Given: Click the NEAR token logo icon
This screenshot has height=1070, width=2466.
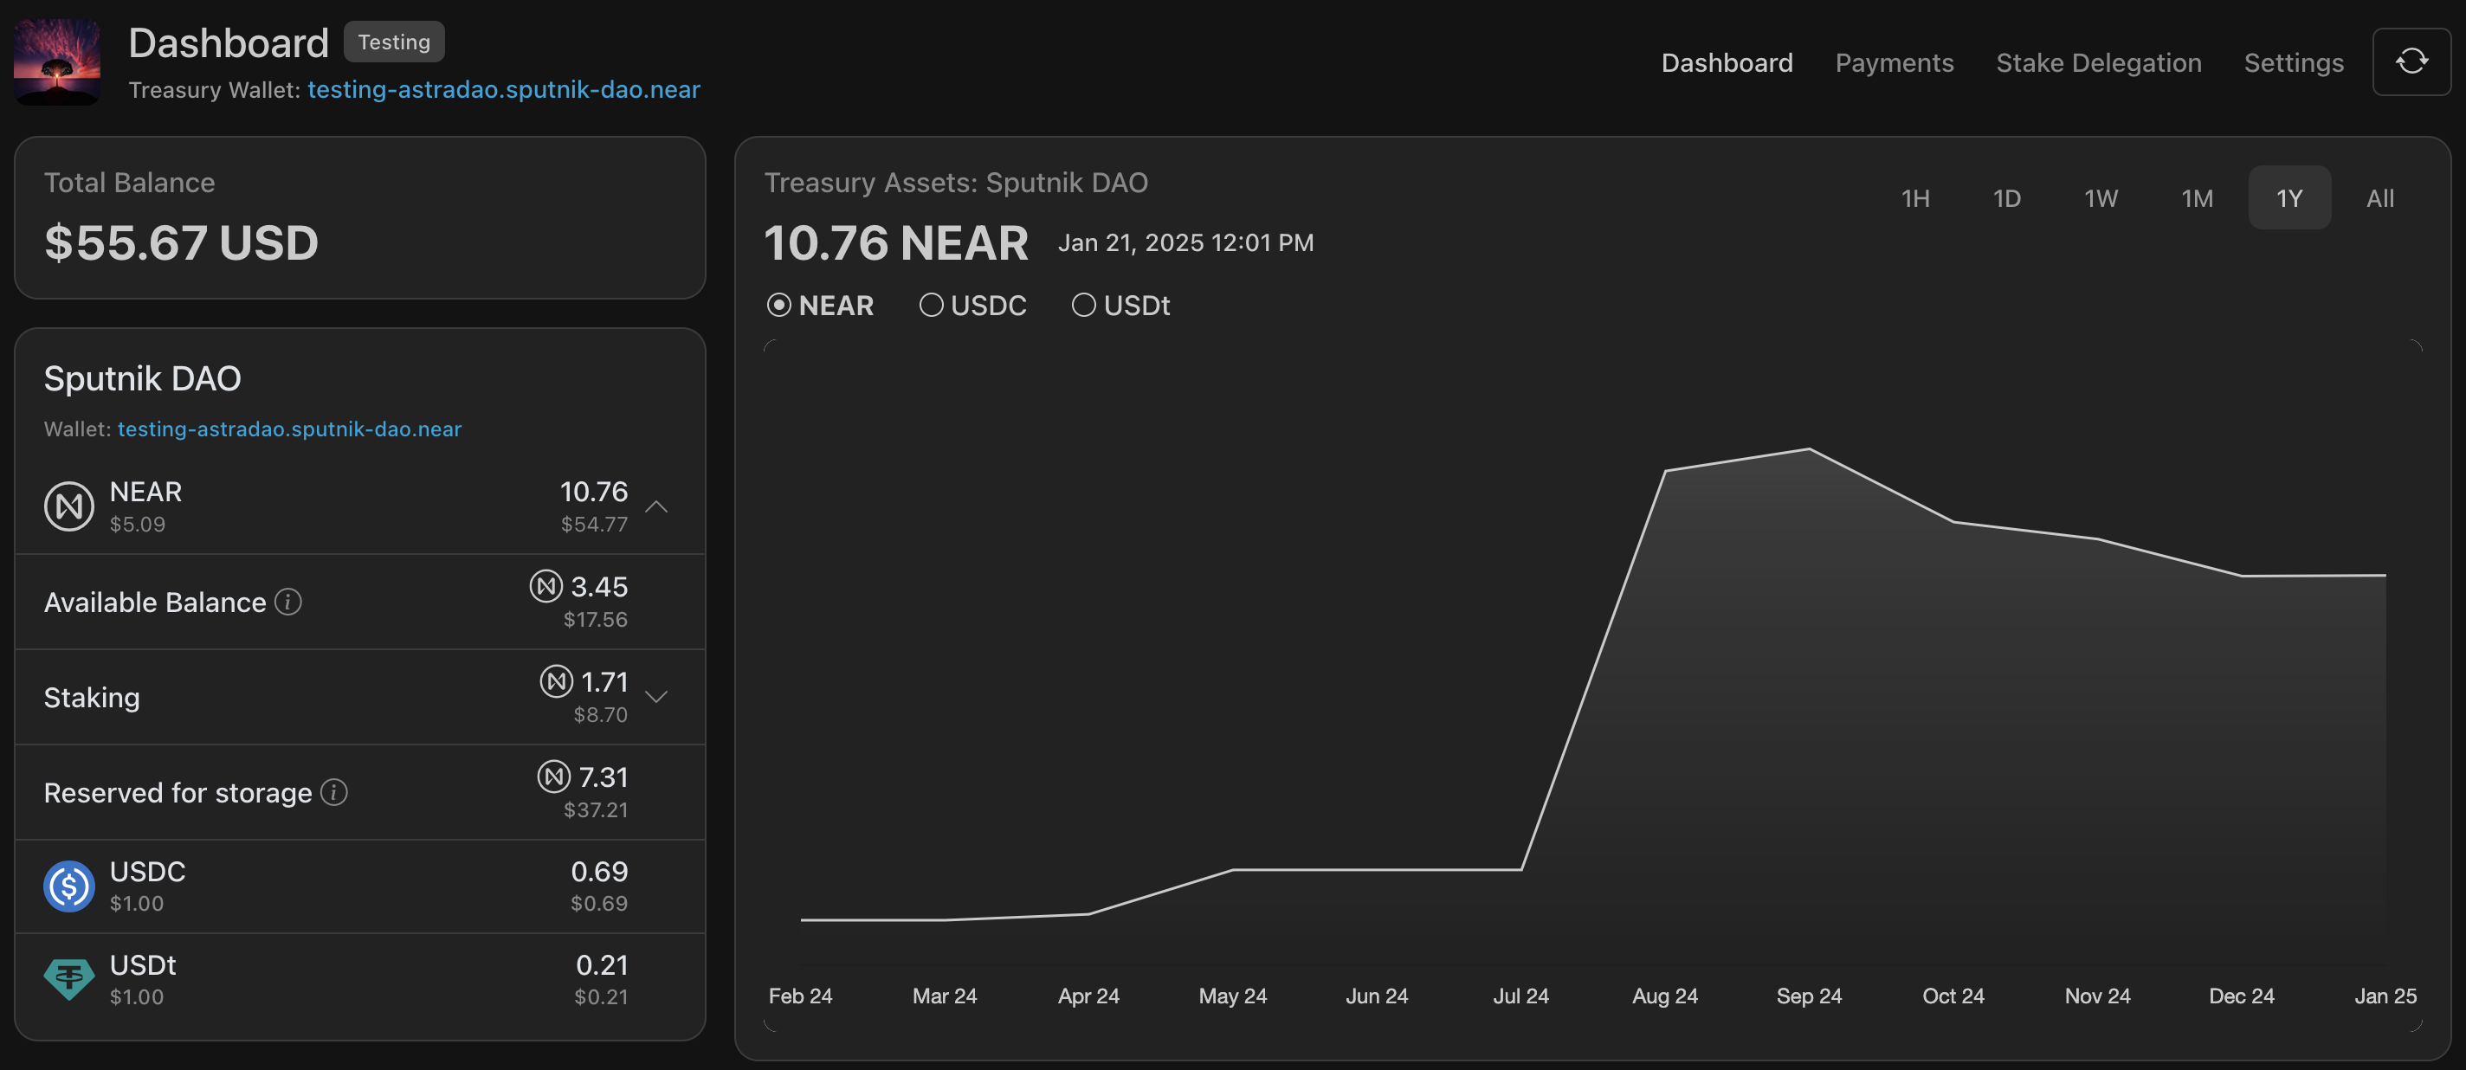Looking at the screenshot, I should point(69,506).
